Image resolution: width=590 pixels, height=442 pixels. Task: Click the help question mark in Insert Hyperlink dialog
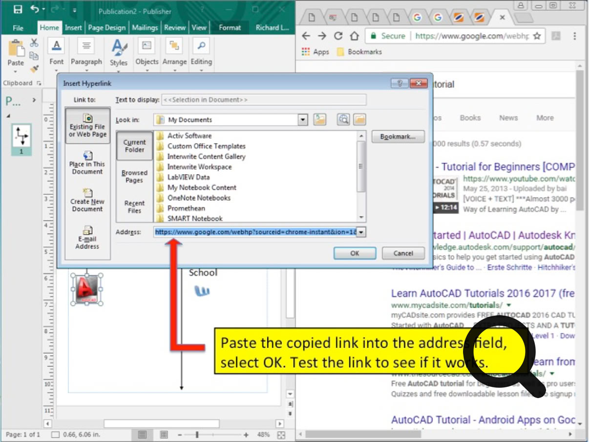(x=400, y=83)
